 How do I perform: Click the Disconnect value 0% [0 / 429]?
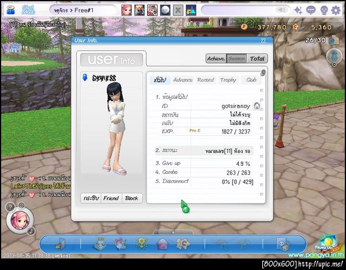coord(238,182)
